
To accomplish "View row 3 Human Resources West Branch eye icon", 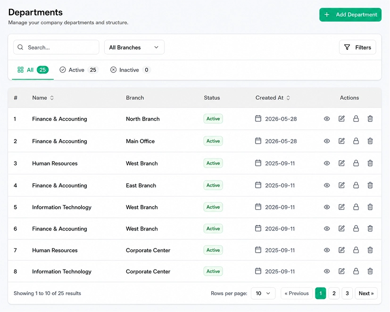I will (x=327, y=163).
